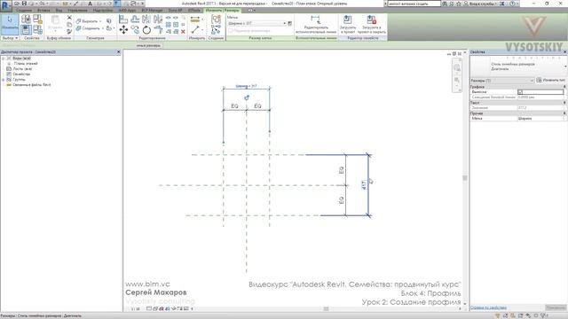Click the red X Delete icon

[183, 32]
